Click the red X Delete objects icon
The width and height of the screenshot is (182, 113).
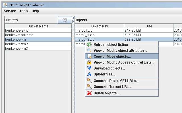89,93
